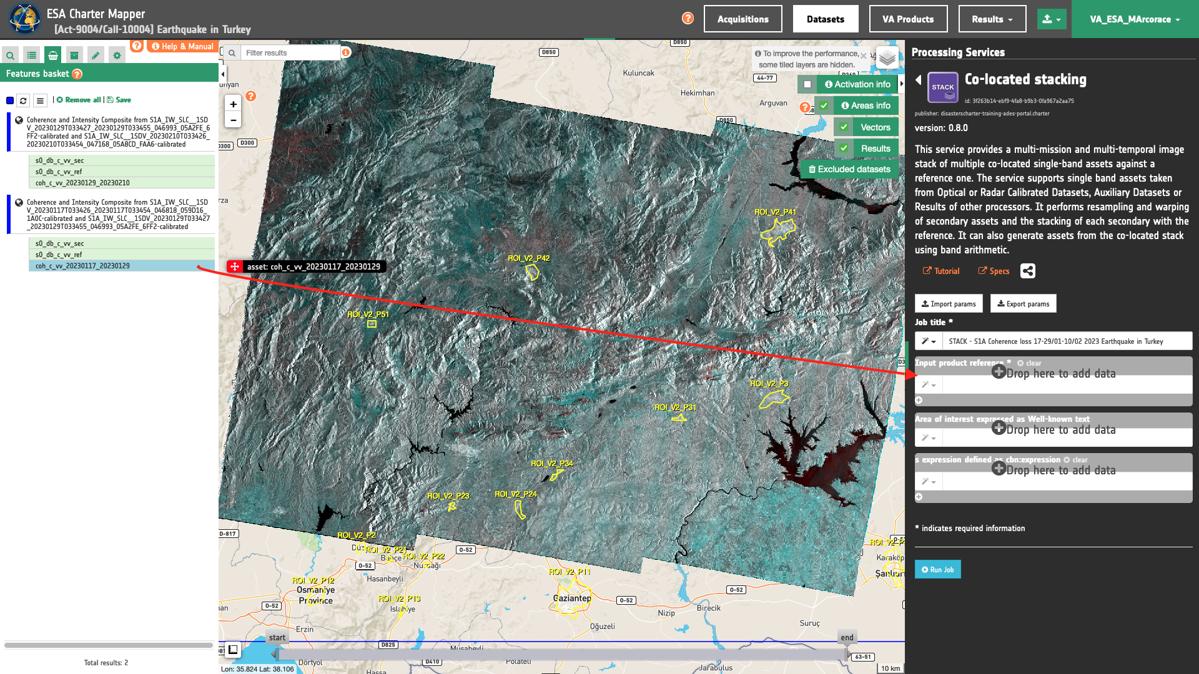Open the archive box tab icon

tap(74, 56)
